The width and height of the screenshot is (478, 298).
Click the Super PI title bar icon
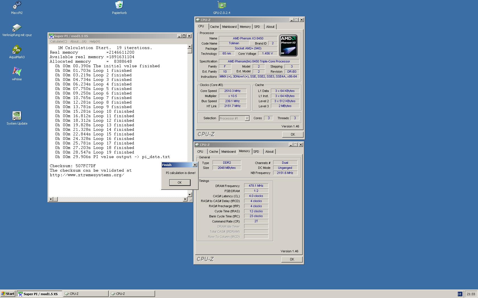(x=51, y=36)
